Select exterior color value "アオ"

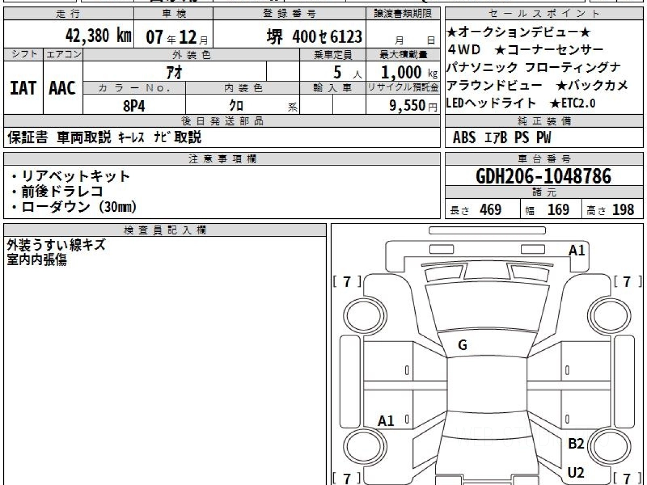[x=175, y=71]
